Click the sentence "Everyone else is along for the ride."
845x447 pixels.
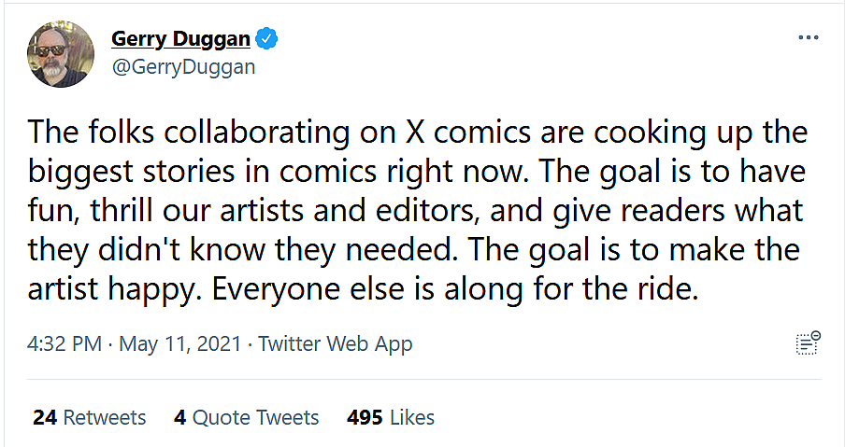455,289
